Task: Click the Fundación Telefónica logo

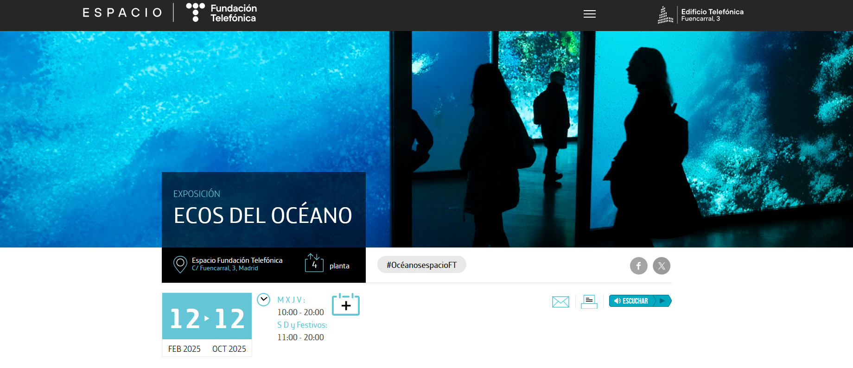Action: pyautogui.click(x=222, y=13)
